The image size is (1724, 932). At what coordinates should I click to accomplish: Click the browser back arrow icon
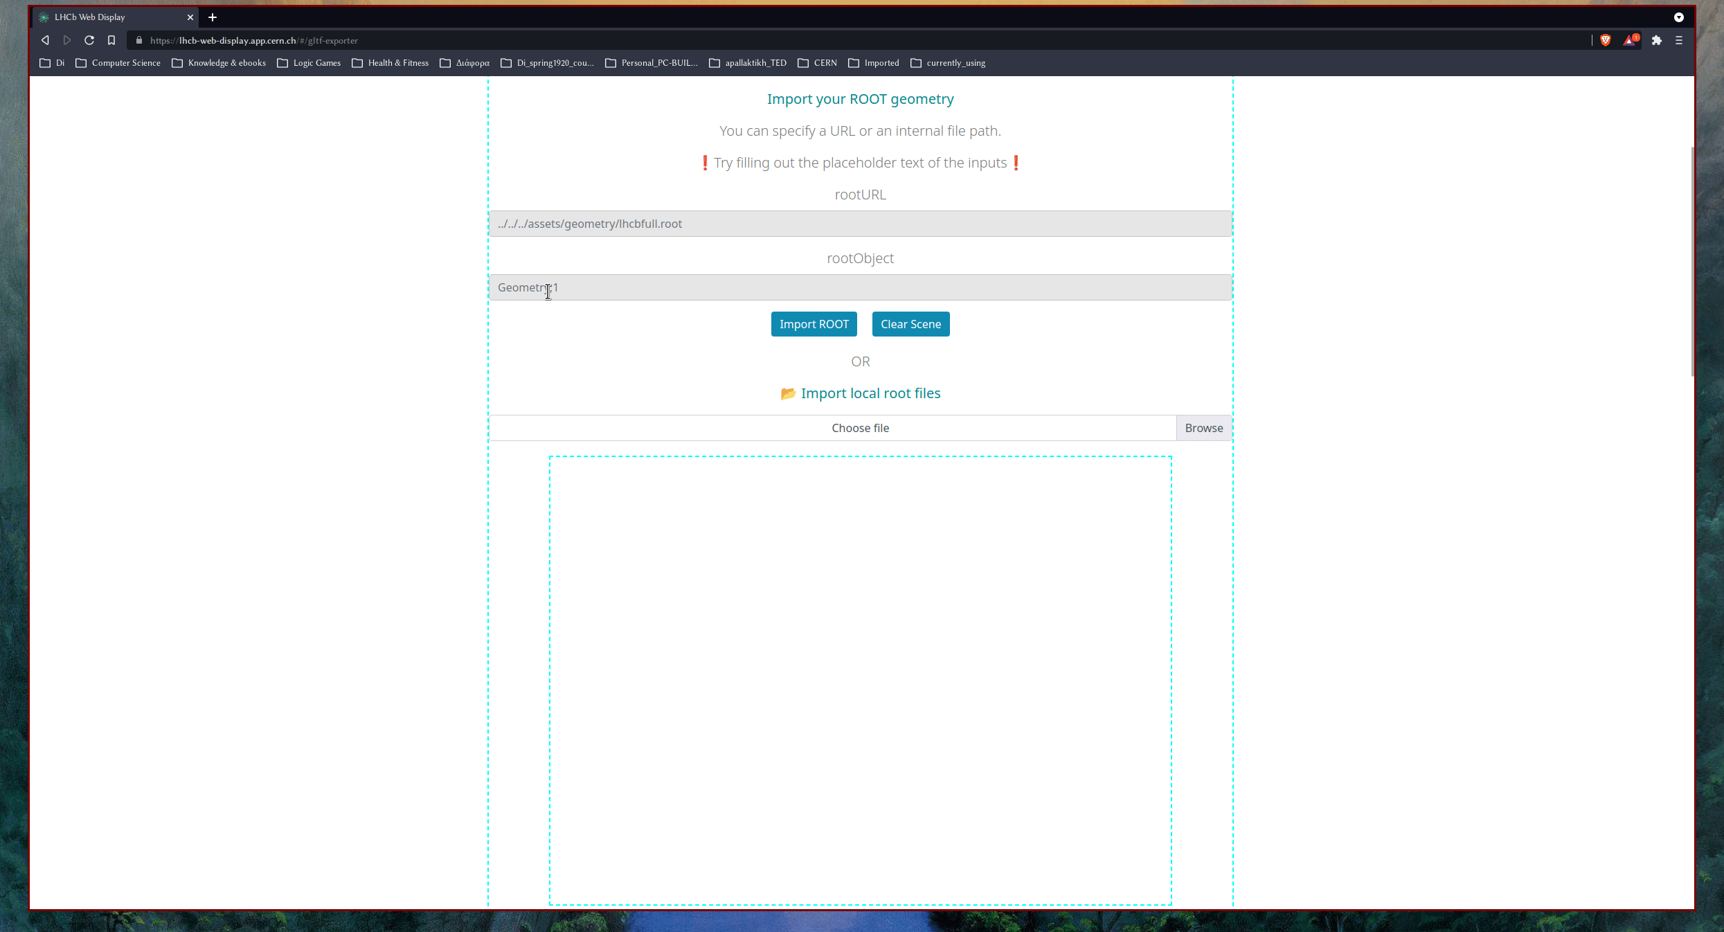45,40
